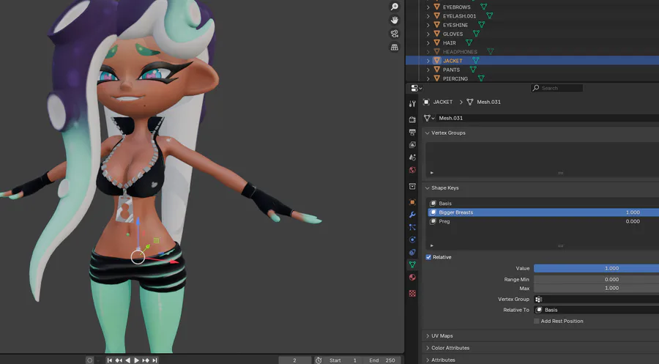This screenshot has width=659, height=364.
Task: Click the orange object icon of PANTS
Action: 436,70
